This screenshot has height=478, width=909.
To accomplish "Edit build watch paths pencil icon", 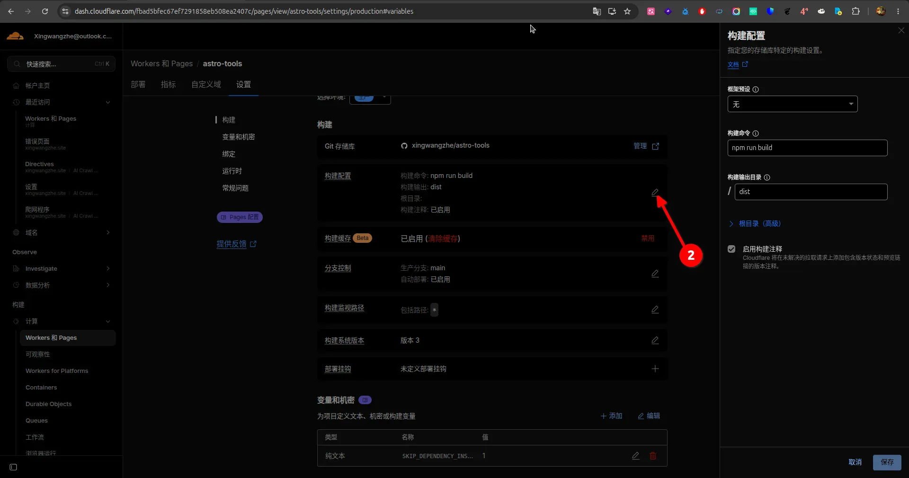I will tap(655, 310).
